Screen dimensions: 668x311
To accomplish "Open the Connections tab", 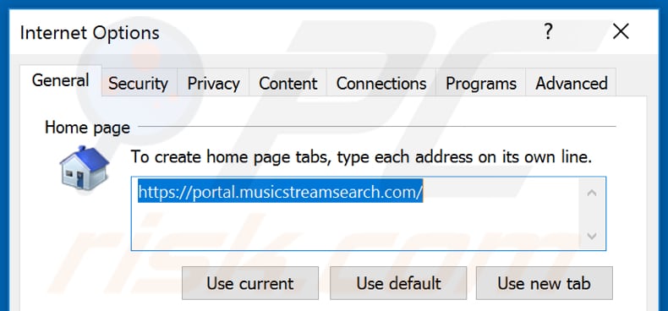I will [381, 83].
